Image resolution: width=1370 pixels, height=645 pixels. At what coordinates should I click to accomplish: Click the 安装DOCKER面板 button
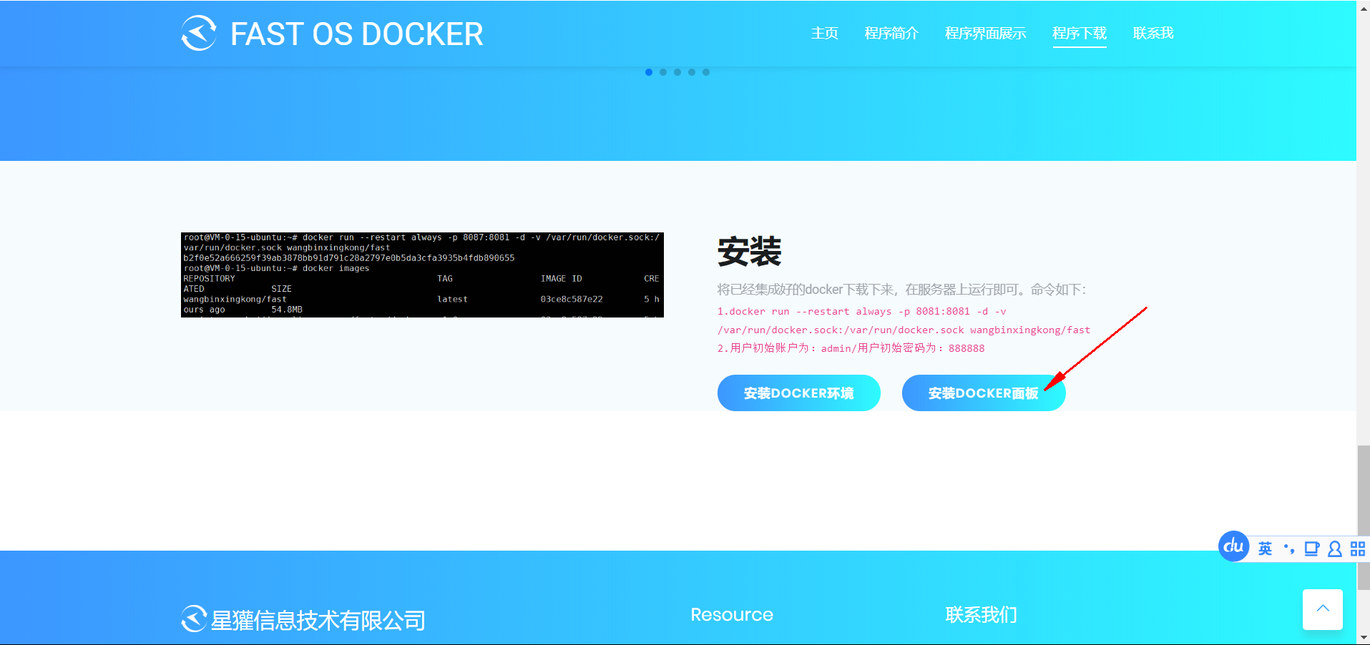[983, 393]
